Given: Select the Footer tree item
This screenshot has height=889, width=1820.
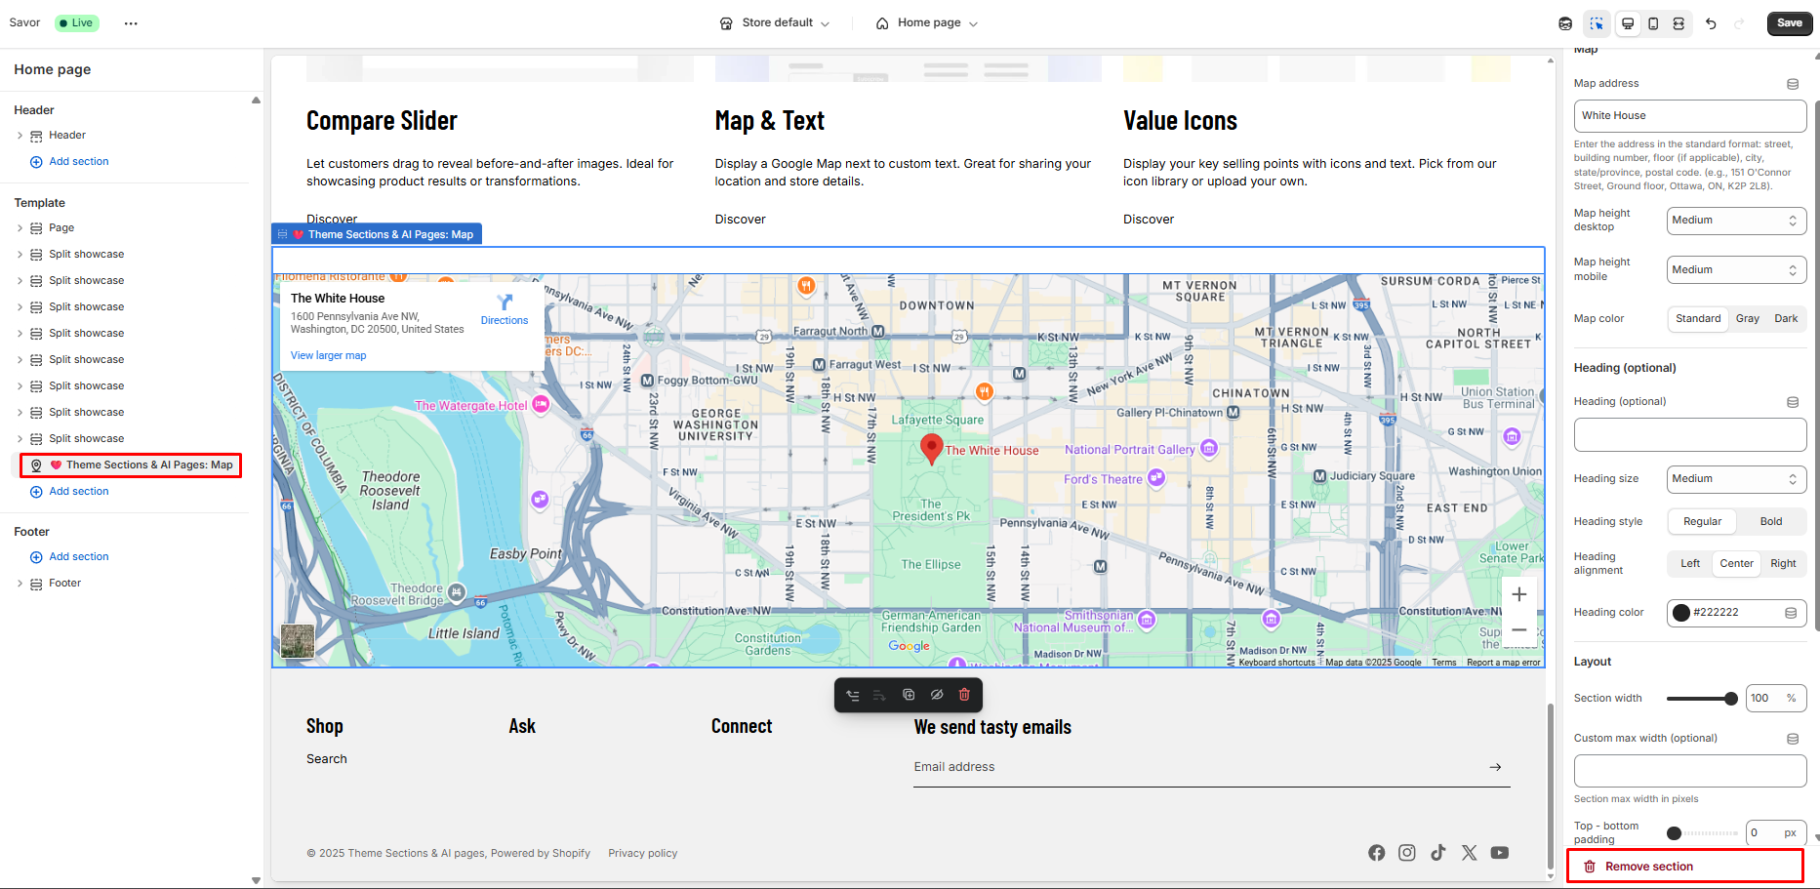Looking at the screenshot, I should click(64, 584).
